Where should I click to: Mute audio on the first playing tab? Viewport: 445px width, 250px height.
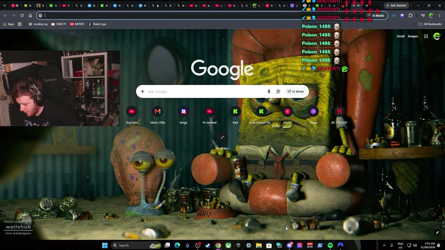click(17, 6)
